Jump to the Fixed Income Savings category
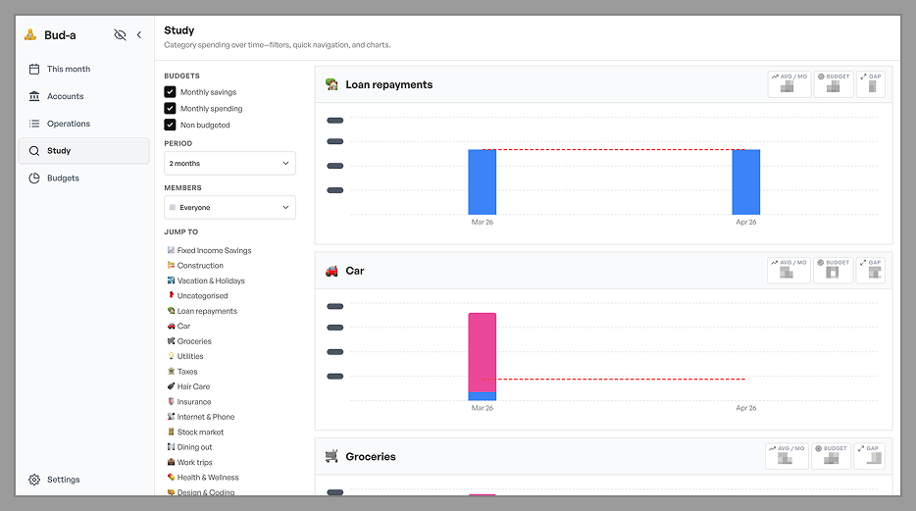 tap(213, 251)
